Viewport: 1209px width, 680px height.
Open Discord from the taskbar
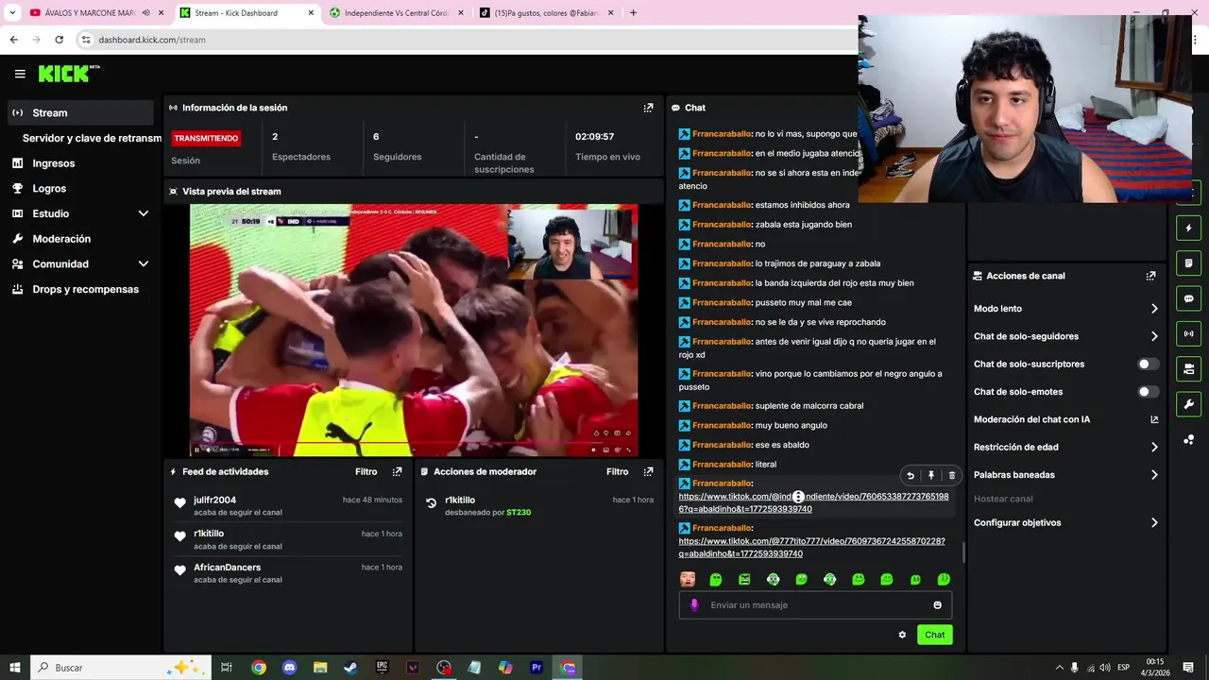point(290,668)
